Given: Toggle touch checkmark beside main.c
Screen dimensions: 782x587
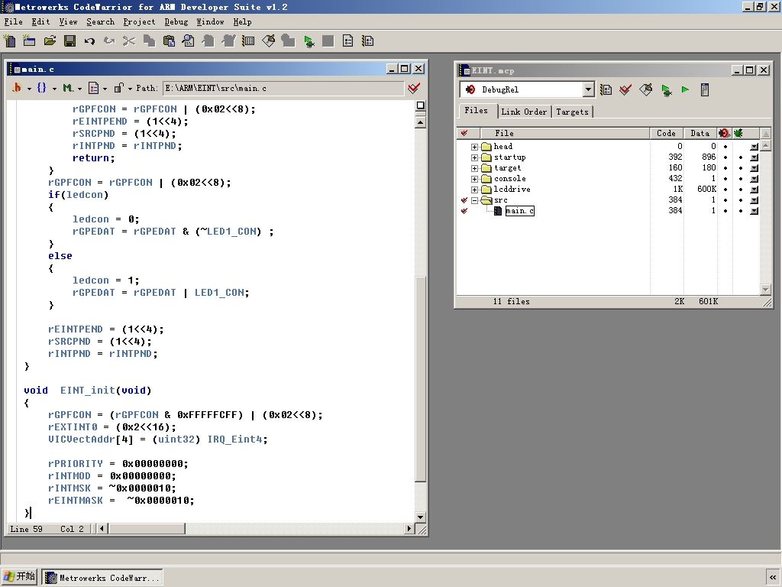Looking at the screenshot, I should point(464,211).
